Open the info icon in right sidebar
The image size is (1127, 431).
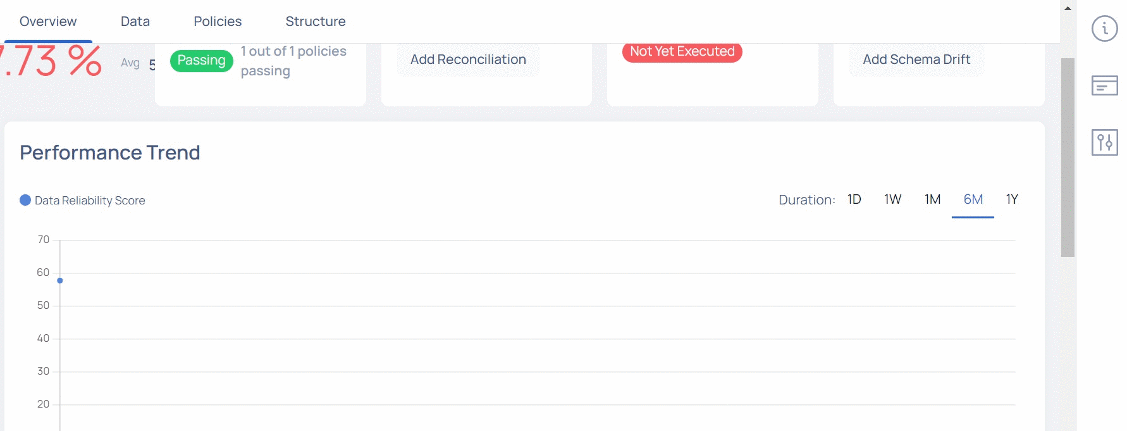pyautogui.click(x=1104, y=28)
